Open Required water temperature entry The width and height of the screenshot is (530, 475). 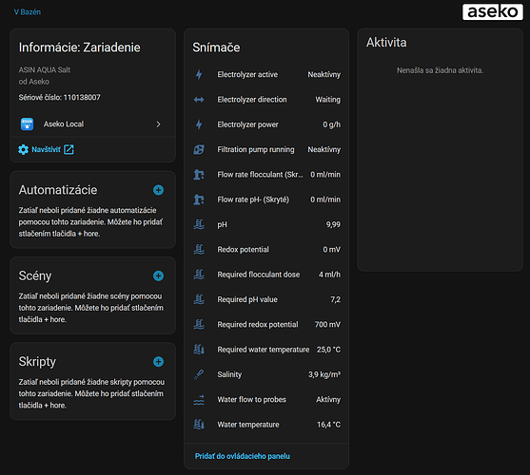coord(266,350)
